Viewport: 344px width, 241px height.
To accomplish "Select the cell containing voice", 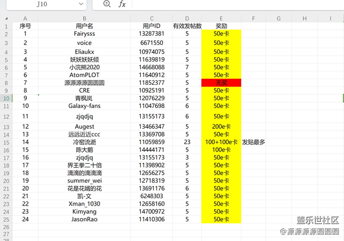I will (84, 43).
